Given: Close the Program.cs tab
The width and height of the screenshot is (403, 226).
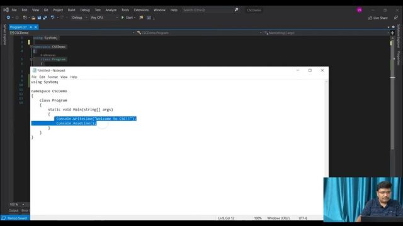Looking at the screenshot, I should [36, 27].
